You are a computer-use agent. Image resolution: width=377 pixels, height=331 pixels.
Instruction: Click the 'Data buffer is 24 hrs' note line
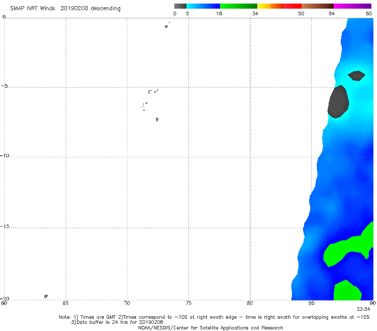click(117, 322)
